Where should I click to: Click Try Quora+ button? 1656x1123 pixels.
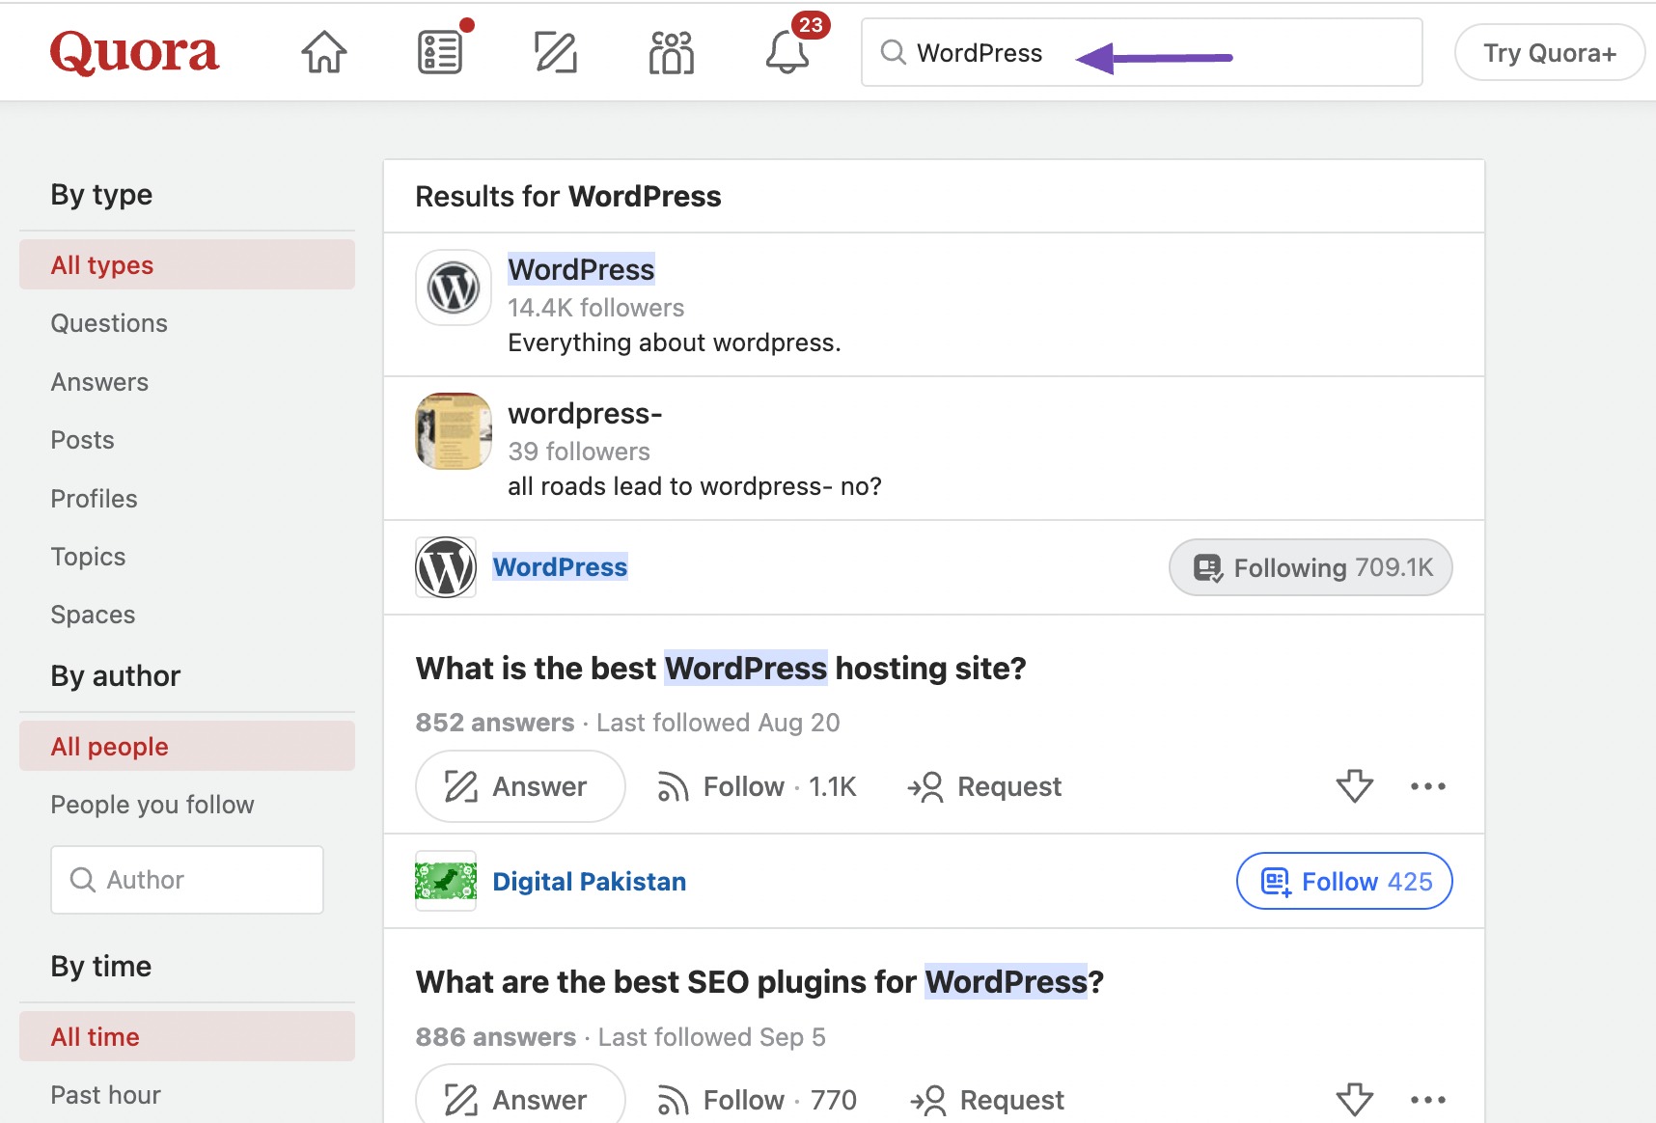pos(1550,52)
